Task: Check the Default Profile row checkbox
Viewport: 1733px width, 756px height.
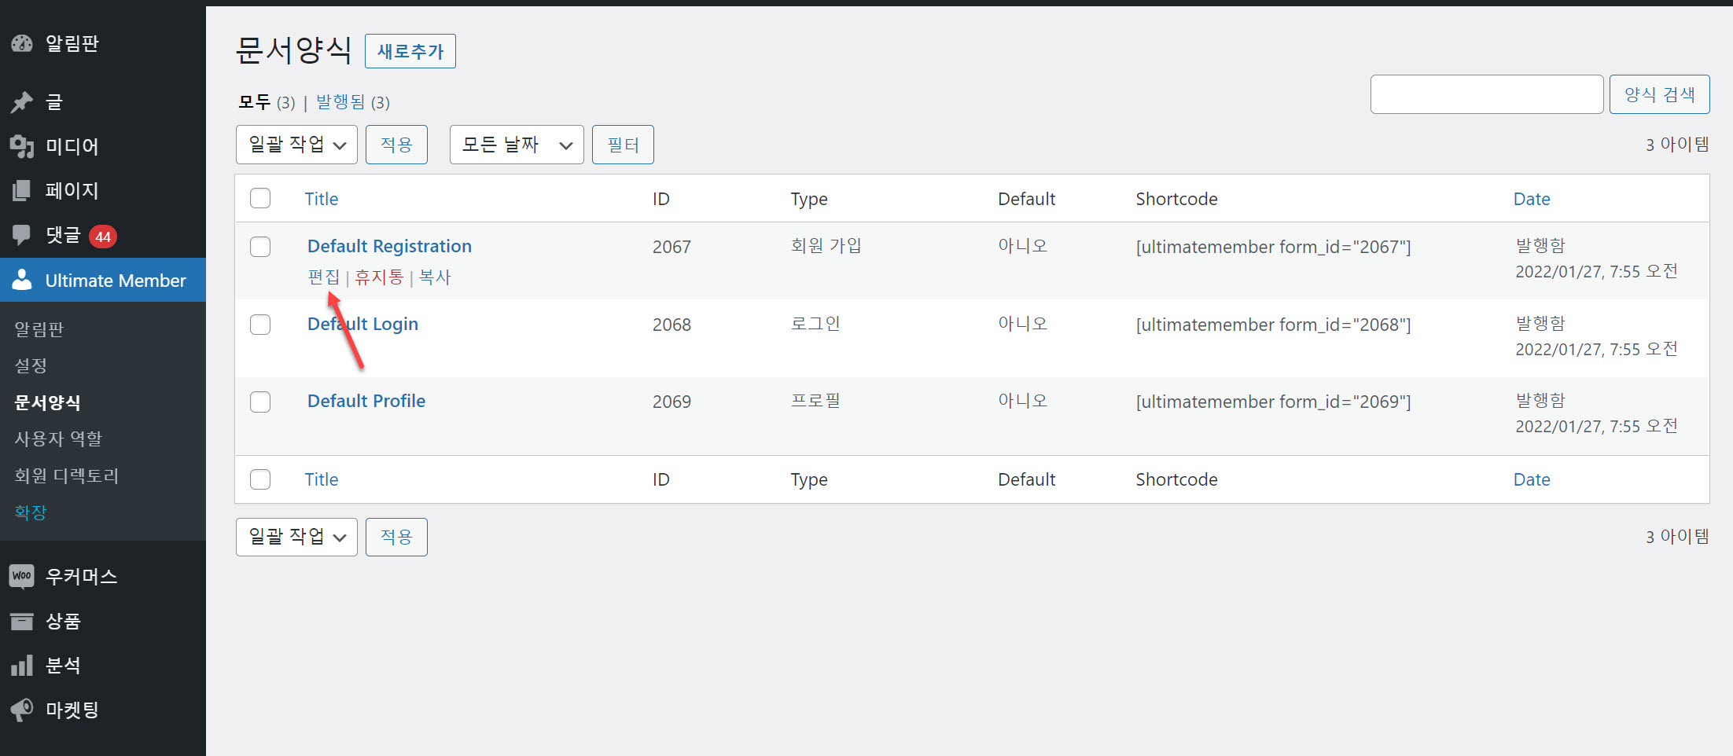Action: click(260, 401)
